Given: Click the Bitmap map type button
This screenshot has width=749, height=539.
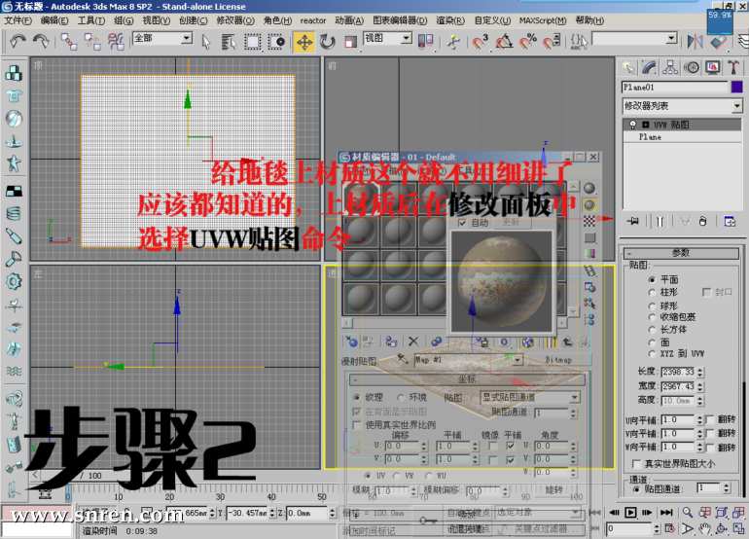Looking at the screenshot, I should point(558,360).
